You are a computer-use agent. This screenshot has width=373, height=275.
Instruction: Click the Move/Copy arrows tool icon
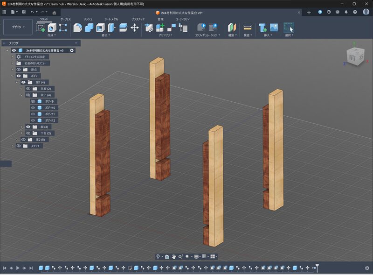pos(135,28)
